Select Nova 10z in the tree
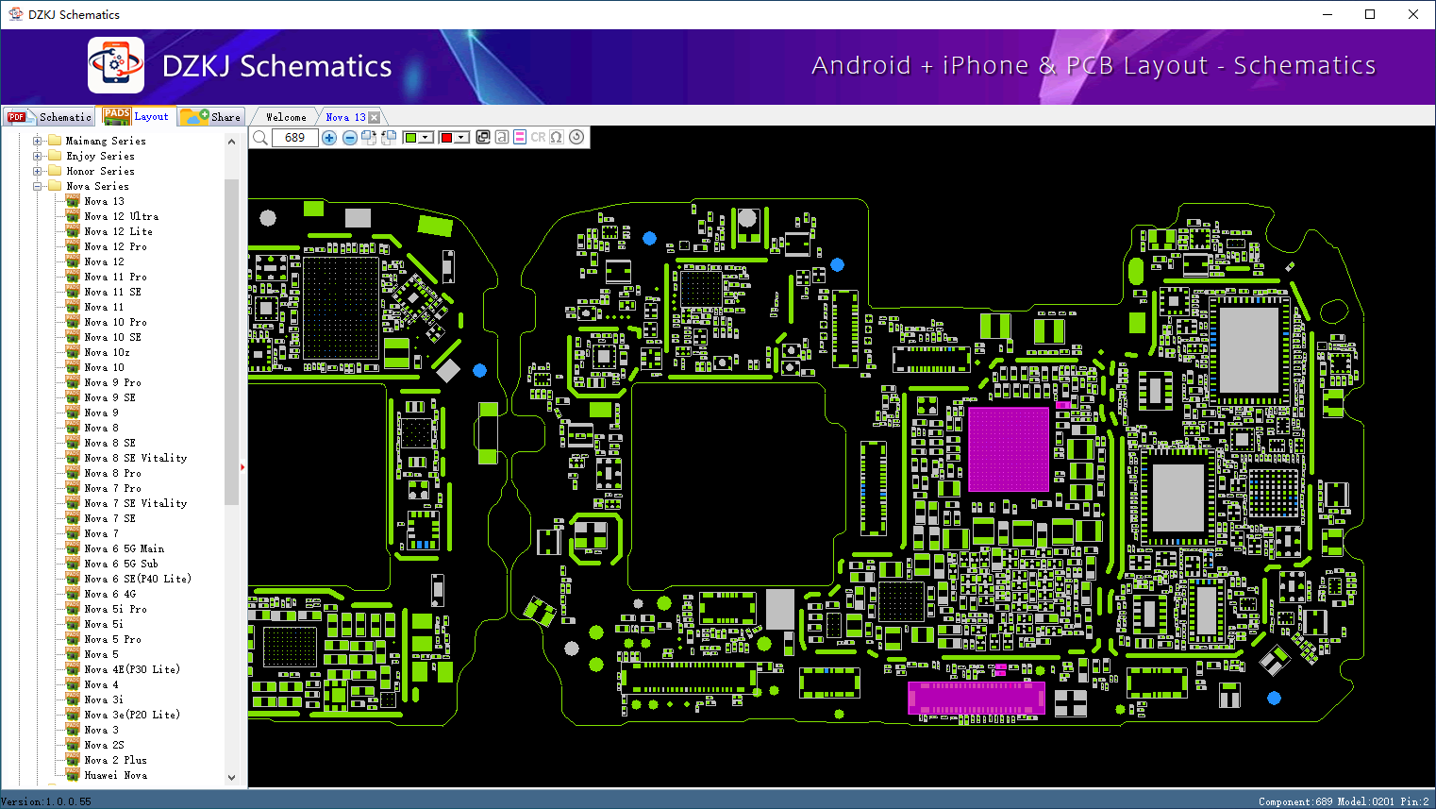This screenshot has width=1436, height=809. [108, 352]
